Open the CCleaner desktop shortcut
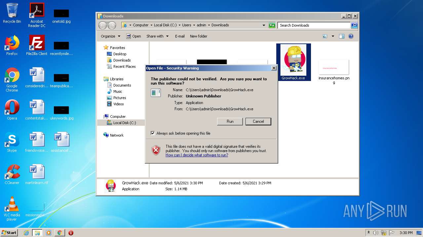423x237 pixels. pos(12,174)
